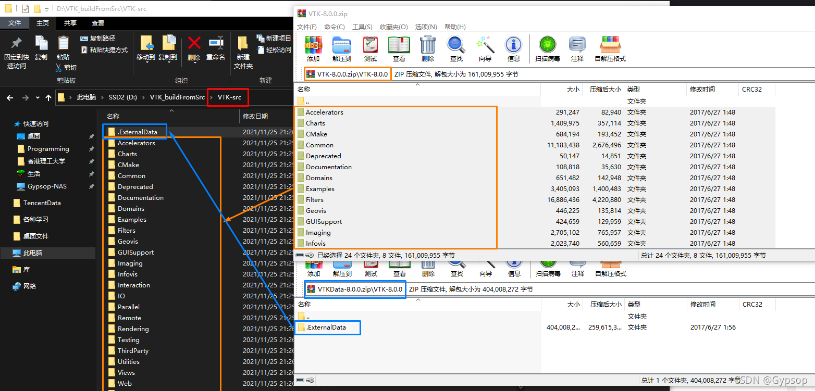Viewport: 815px width, 391px height.
Task: Open Options (选项(N)) menu in WinRAR
Action: point(426,27)
